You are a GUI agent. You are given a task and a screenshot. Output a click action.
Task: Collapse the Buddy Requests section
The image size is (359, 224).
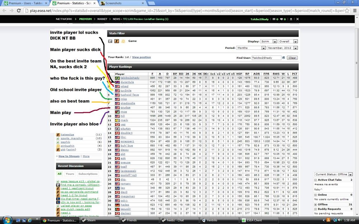[x=316, y=209]
